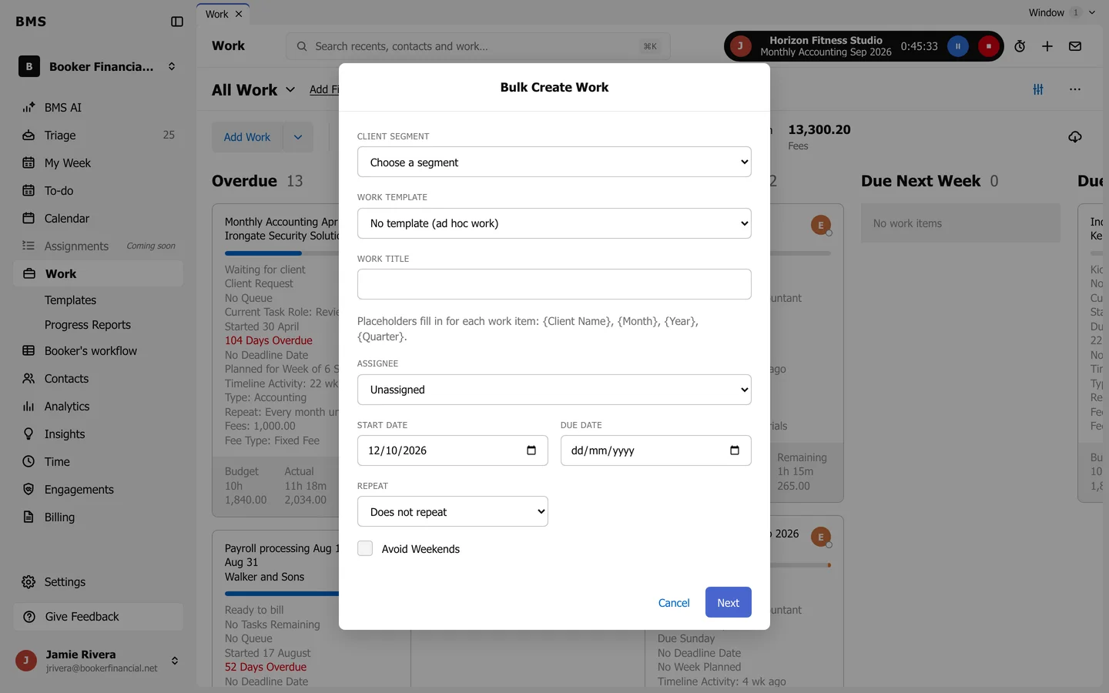Cancel the Bulk Create Work dialog
The image size is (1109, 693).
674,603
